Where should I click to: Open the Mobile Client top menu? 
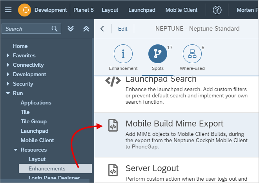(181, 10)
